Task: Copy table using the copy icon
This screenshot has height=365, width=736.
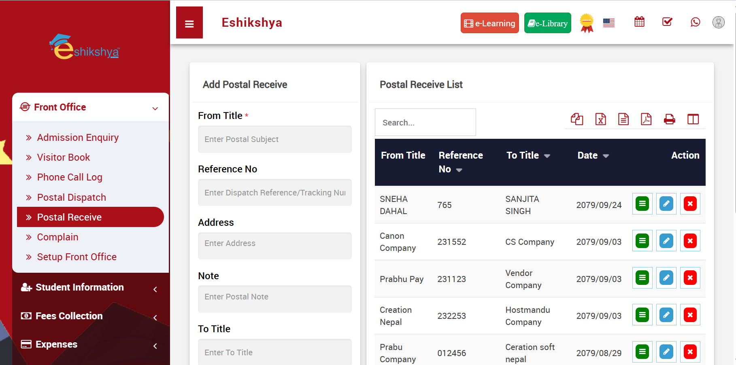Action: click(577, 119)
